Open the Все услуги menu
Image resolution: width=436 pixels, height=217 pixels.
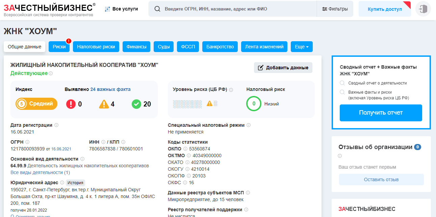122,9
